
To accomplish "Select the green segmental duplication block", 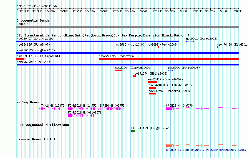I will (133, 131).
